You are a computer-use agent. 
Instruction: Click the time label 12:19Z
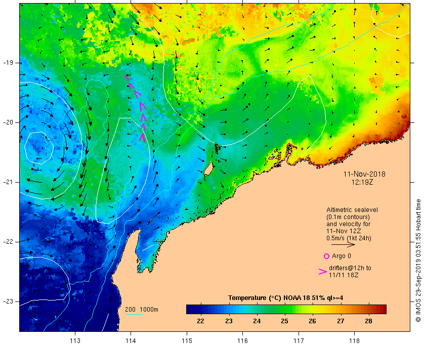point(362,182)
